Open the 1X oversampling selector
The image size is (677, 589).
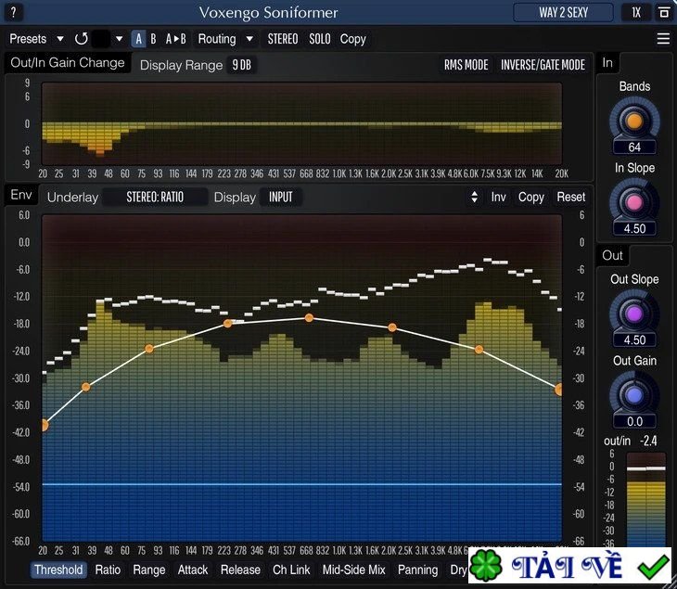tap(636, 12)
